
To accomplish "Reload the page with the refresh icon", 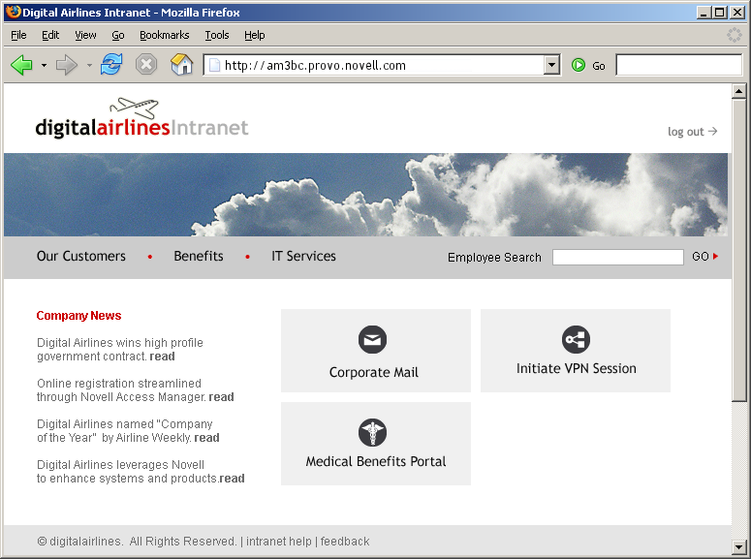I will [111, 64].
